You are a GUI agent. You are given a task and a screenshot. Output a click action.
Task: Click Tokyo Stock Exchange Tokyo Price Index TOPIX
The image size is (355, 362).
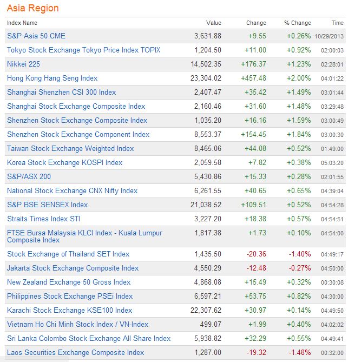click(83, 50)
